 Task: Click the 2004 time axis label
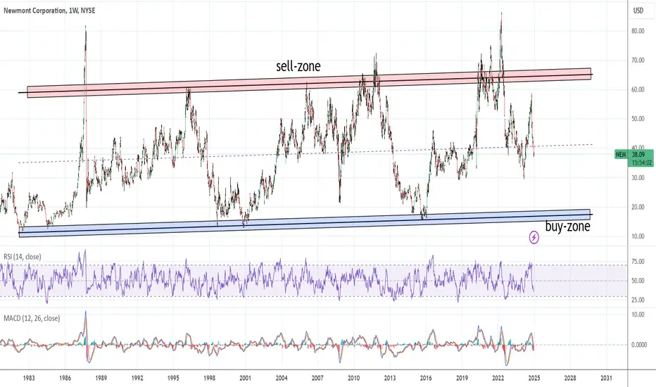282,379
